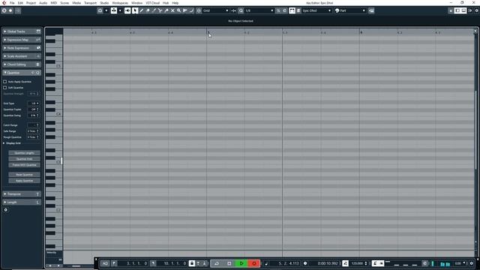480x270 pixels.
Task: Expand the Expression Map section
Action: tap(22, 40)
